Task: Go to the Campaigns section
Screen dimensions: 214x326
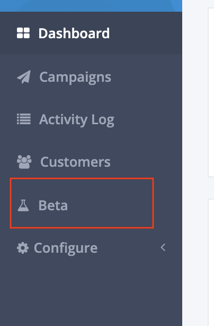Action: click(x=75, y=78)
